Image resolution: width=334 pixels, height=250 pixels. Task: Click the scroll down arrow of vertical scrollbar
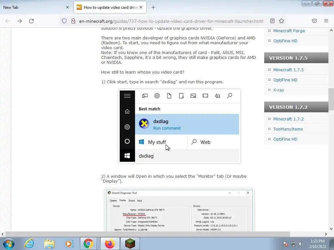coord(331,229)
